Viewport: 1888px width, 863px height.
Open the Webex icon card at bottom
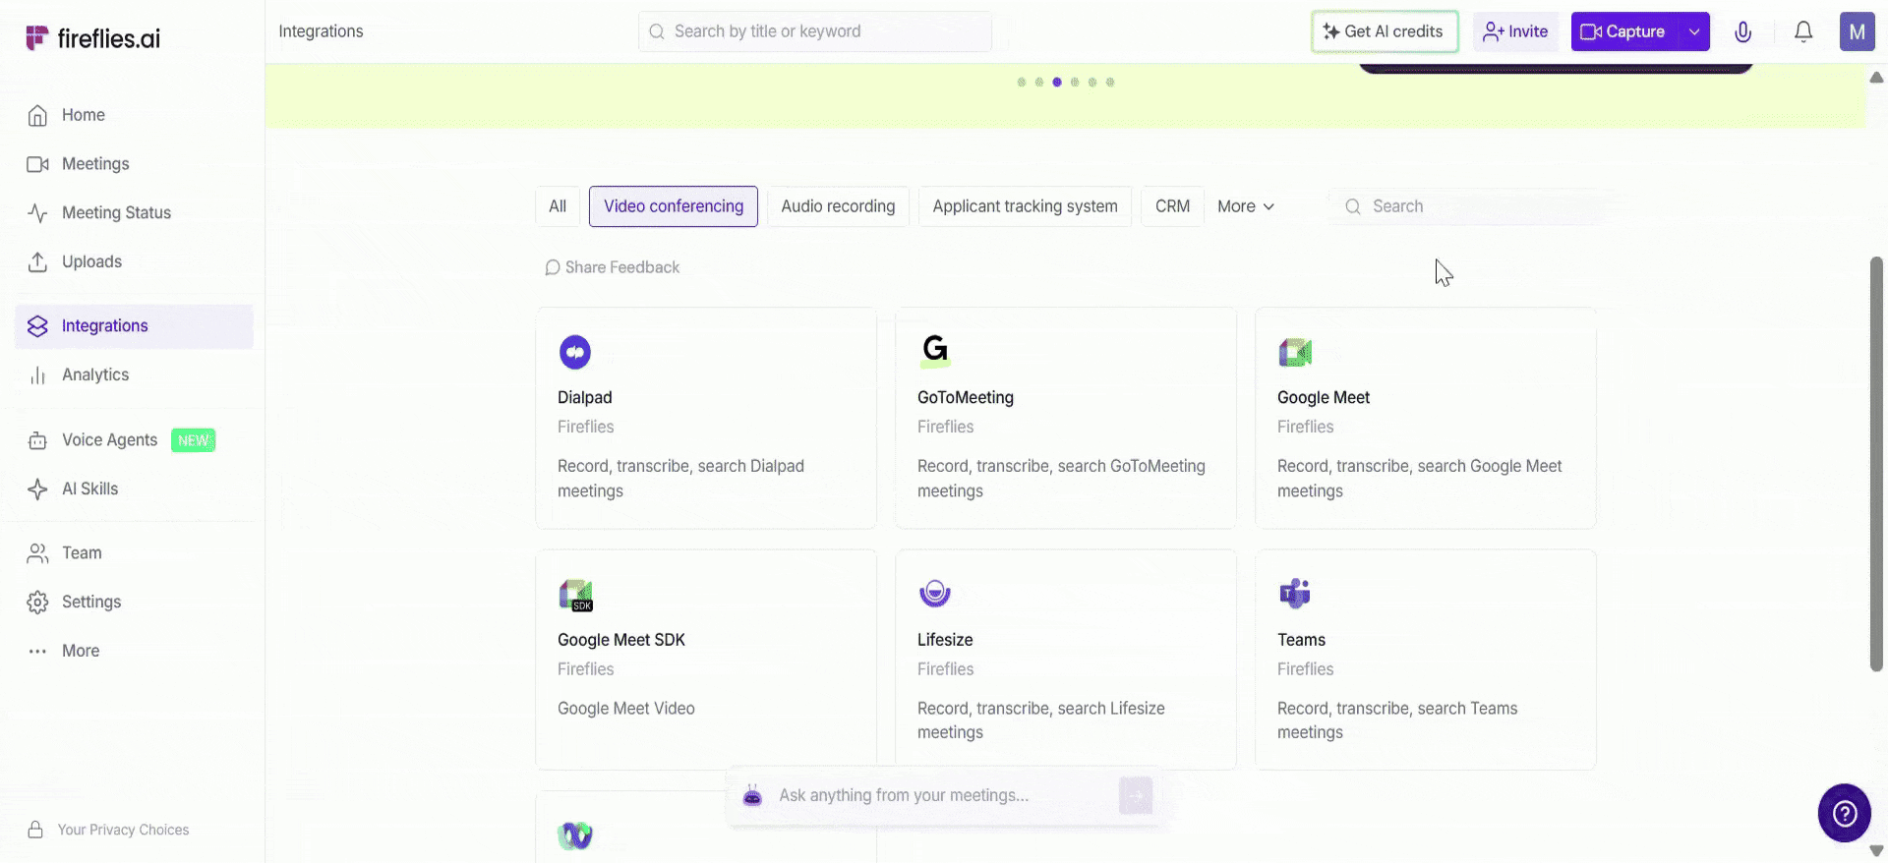575,836
